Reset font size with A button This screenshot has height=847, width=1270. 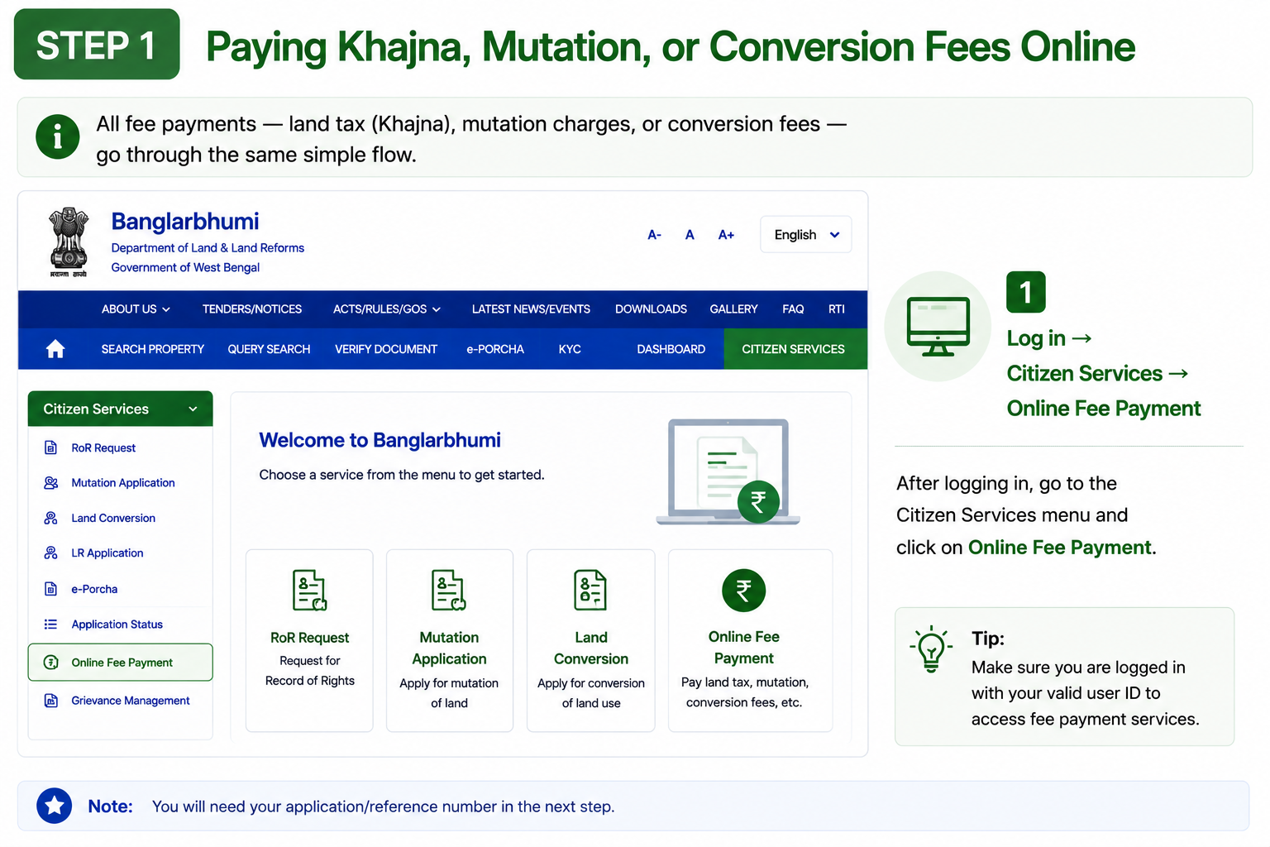(x=690, y=235)
